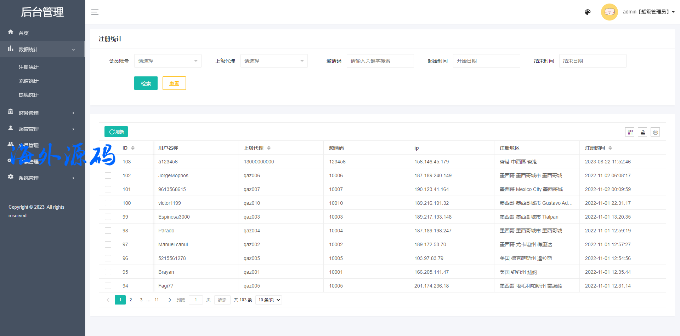Open the 会员账号 select dropdown

(x=168, y=61)
